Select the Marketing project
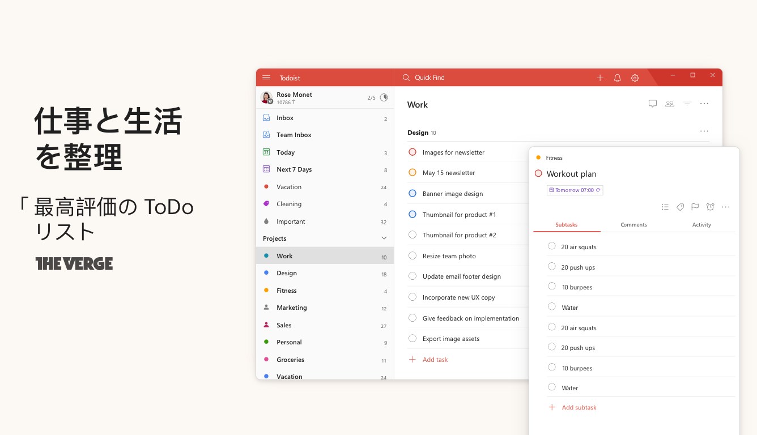The image size is (757, 435). [x=325, y=308]
